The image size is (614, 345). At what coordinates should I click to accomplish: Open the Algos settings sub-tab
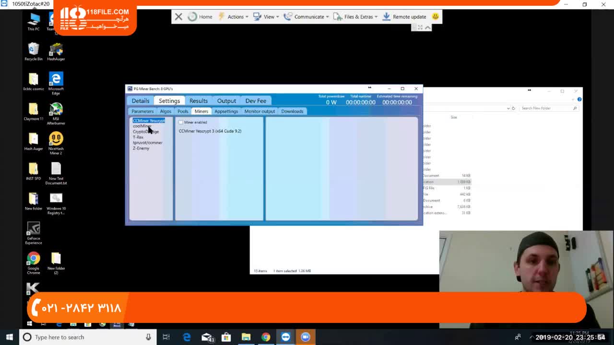tap(165, 111)
